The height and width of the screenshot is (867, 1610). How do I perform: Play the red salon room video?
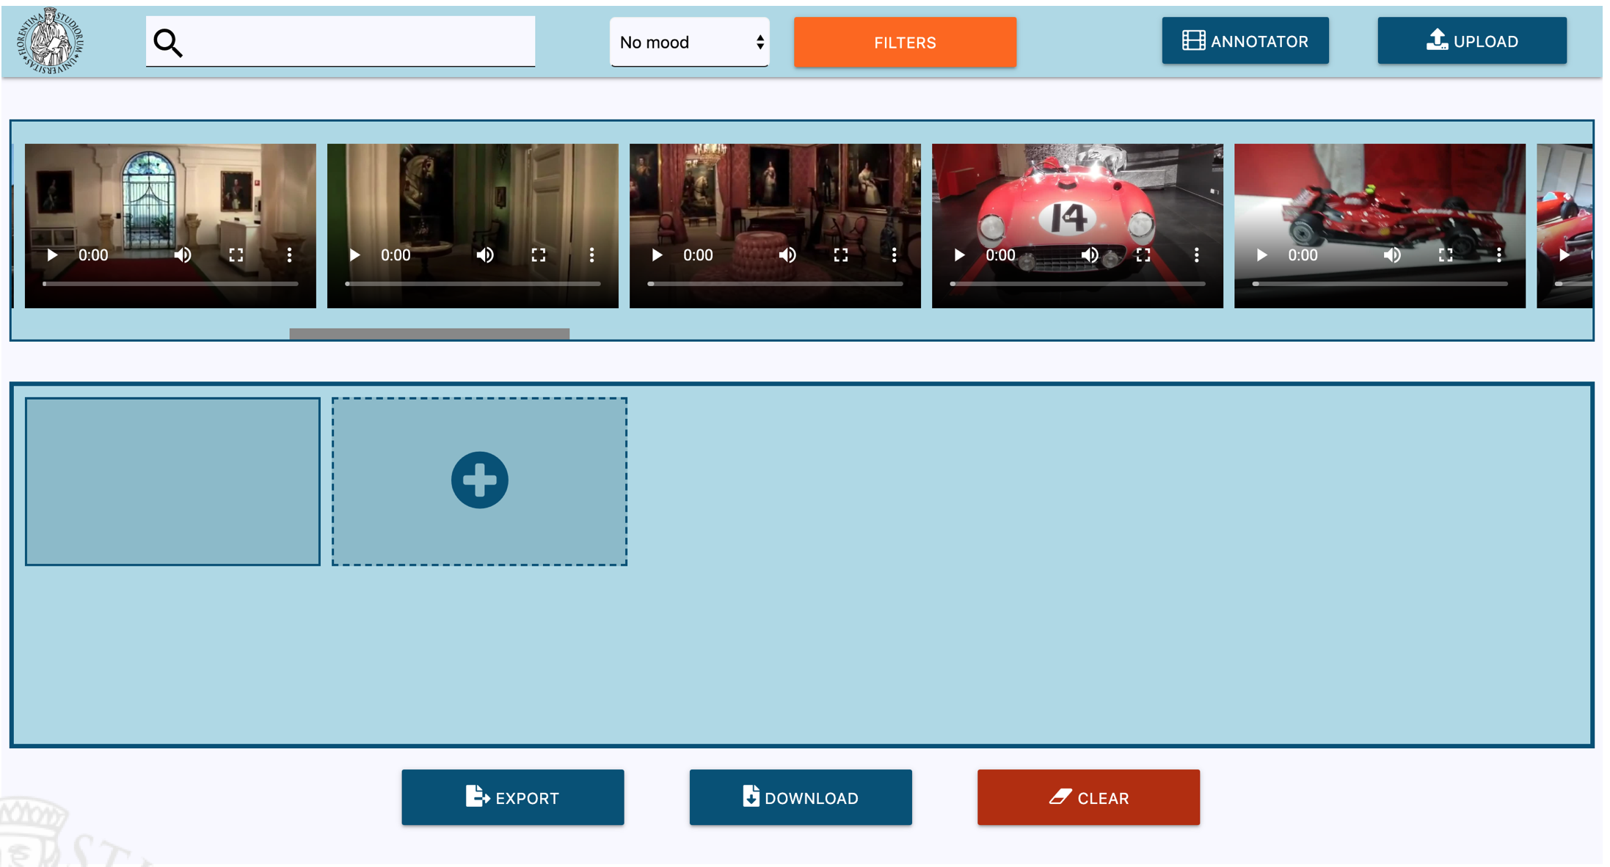(x=657, y=255)
